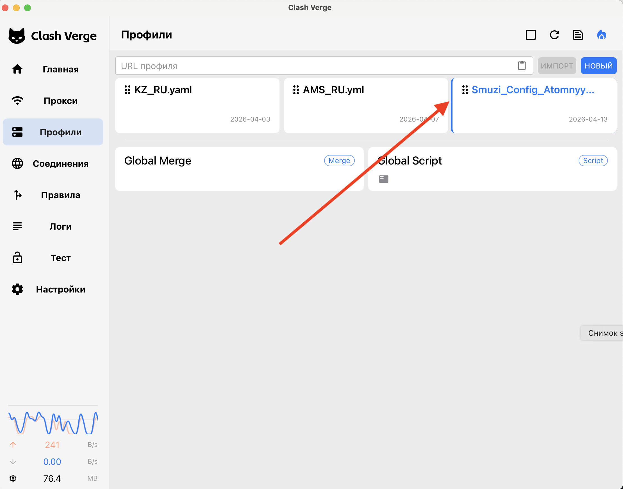Click the upload speed arrow icon
This screenshot has height=489, width=623.
click(x=13, y=445)
